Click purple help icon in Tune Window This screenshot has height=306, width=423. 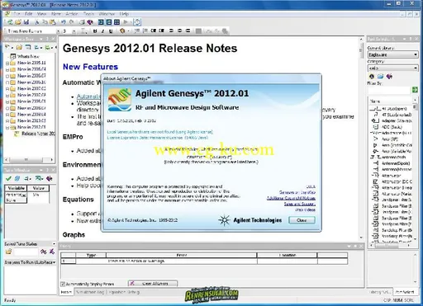[50, 179]
